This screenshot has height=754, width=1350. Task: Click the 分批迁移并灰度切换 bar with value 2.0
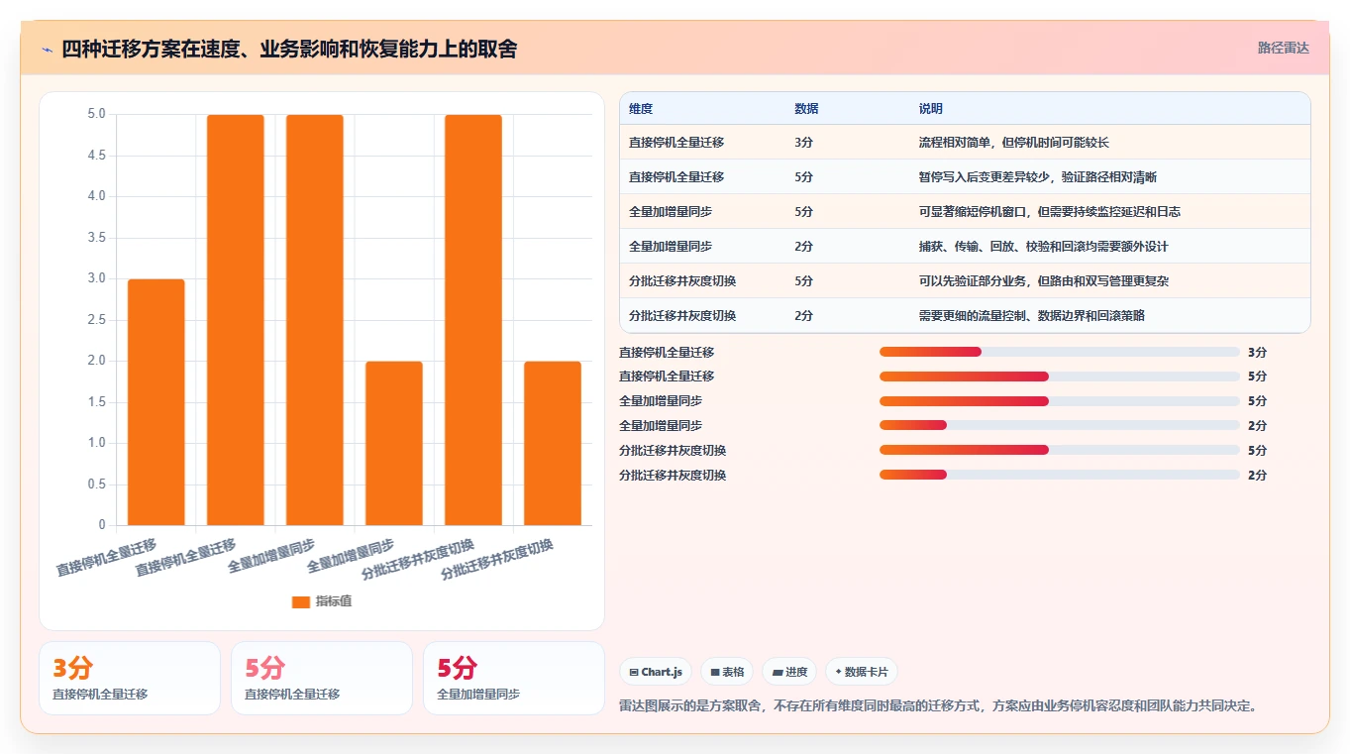point(553,443)
